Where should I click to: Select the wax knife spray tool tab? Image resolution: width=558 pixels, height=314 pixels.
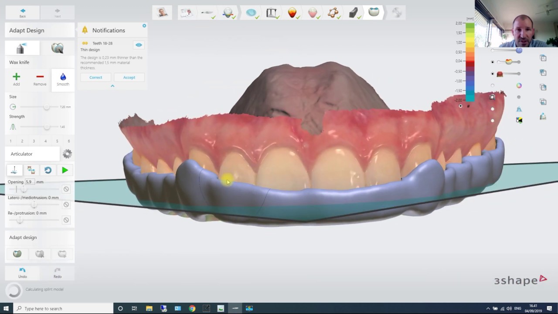pos(22,48)
